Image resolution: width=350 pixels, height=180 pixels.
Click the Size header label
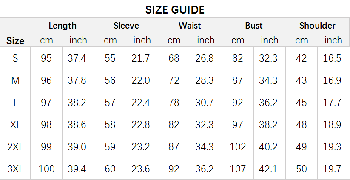[x=15, y=41]
